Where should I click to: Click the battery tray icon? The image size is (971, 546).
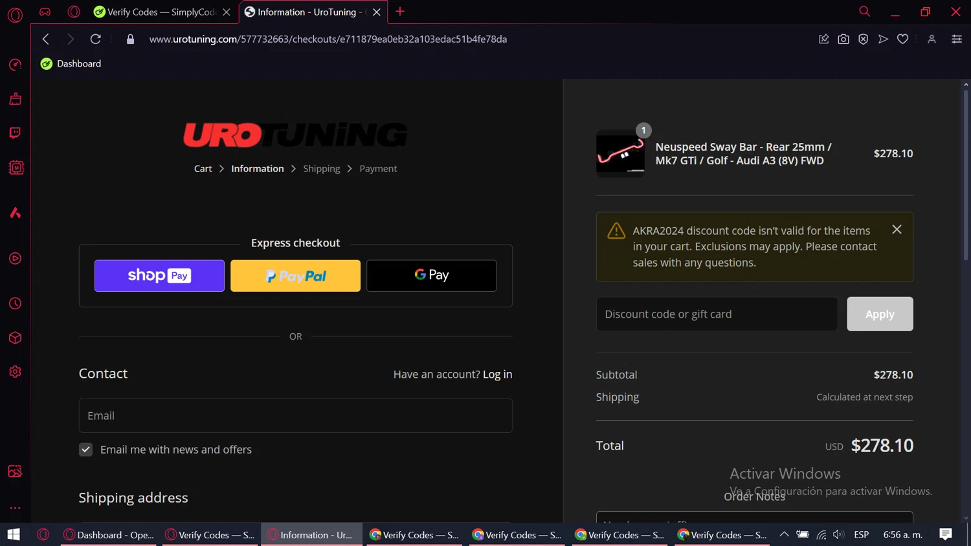tap(803, 534)
